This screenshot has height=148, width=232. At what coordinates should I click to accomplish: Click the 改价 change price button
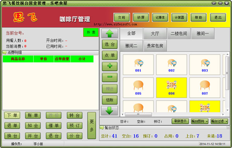(54, 115)
